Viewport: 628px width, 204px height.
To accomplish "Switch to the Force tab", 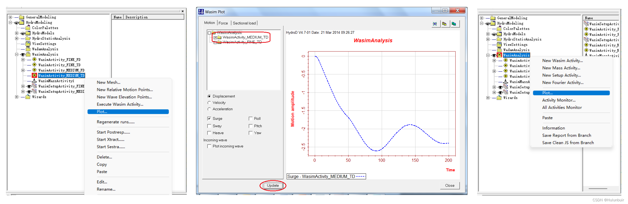I will click(x=223, y=23).
